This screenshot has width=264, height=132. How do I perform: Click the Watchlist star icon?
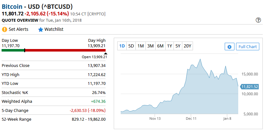[x=41, y=30]
